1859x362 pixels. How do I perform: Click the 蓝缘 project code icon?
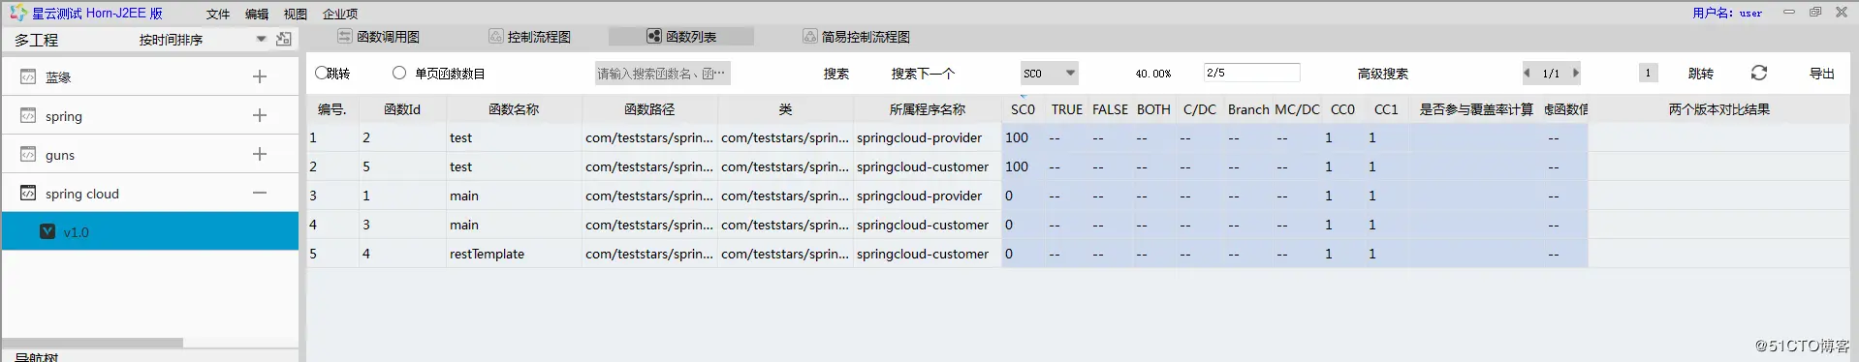28,76
